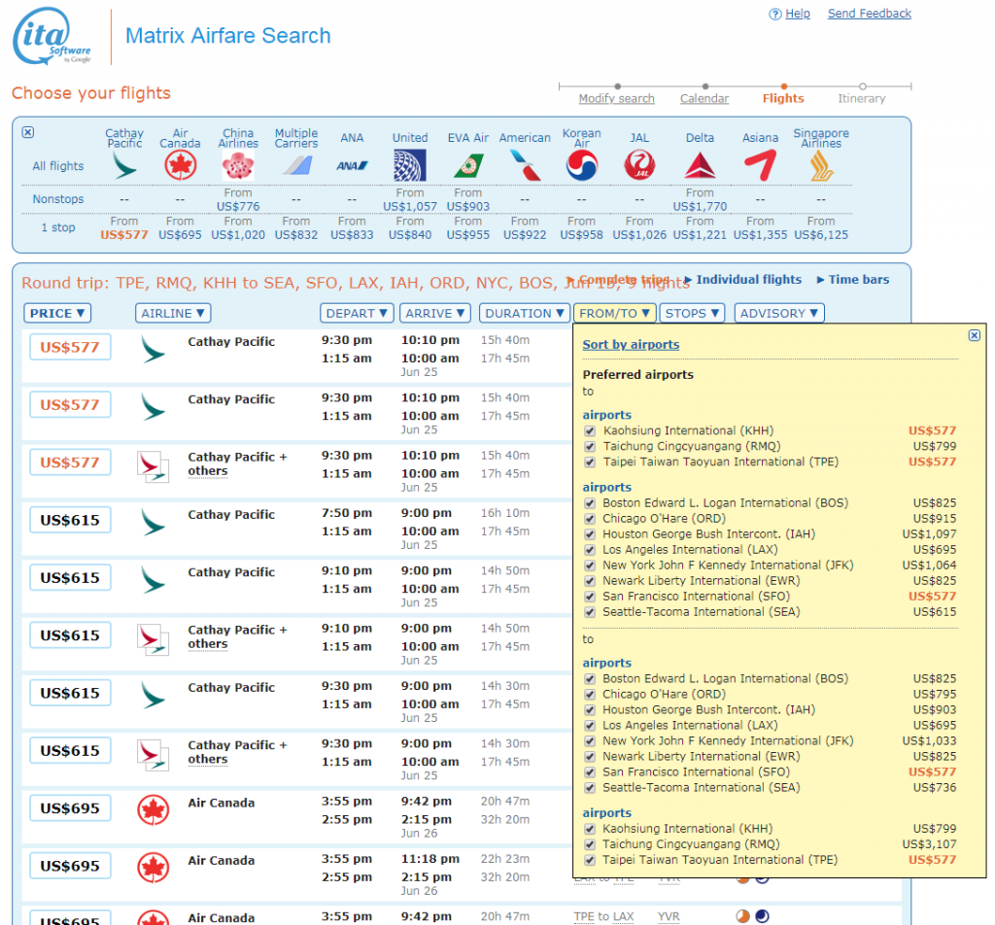The width and height of the screenshot is (995, 925).
Task: Select the Multiple Carriers icon
Action: coord(296,166)
